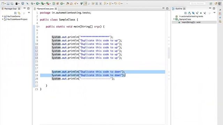Click the New file wizard icon
223x125 pixels.
tap(3, 3)
